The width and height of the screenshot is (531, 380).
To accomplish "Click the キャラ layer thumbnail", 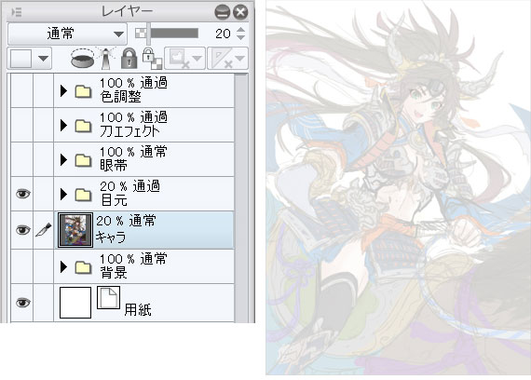I will [x=75, y=230].
